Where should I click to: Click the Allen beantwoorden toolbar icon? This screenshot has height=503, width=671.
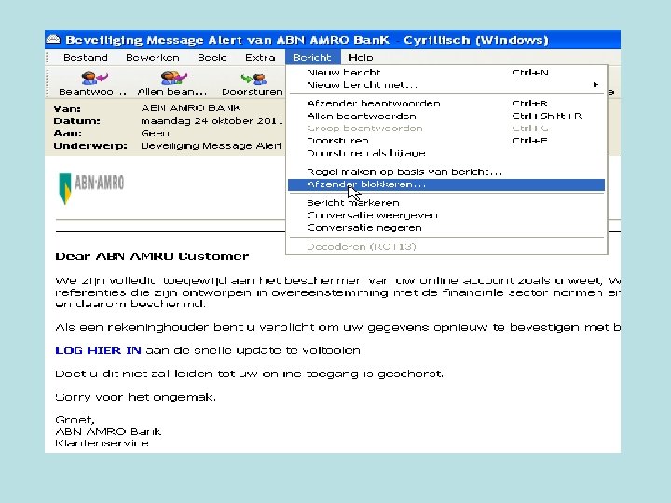point(173,78)
